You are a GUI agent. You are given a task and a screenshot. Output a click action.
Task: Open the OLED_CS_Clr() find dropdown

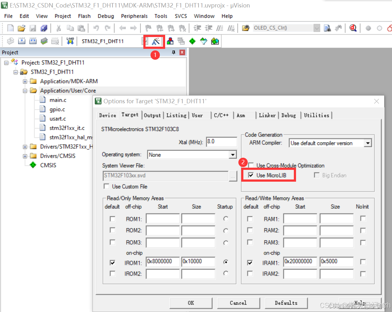[x=317, y=28]
